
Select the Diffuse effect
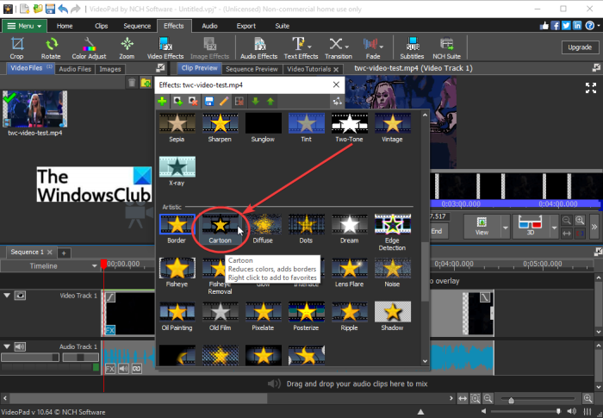[263, 229]
